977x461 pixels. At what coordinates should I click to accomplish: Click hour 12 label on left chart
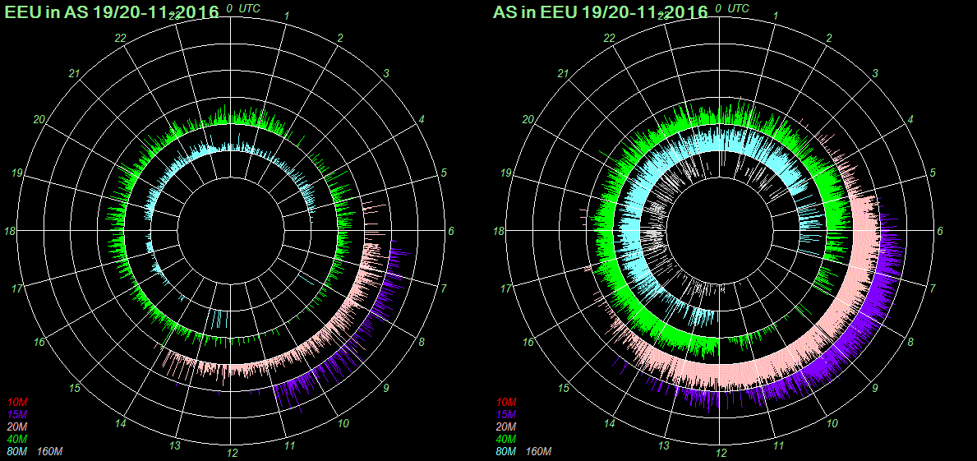(x=233, y=453)
